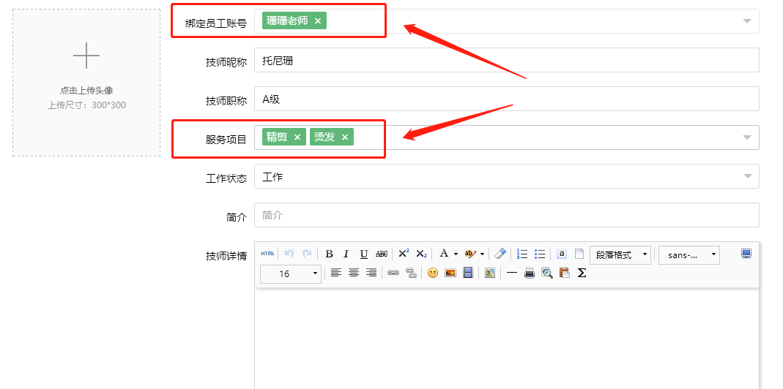This screenshot has width=783, height=389.
Task: Insert ordered numbered list
Action: (522, 254)
